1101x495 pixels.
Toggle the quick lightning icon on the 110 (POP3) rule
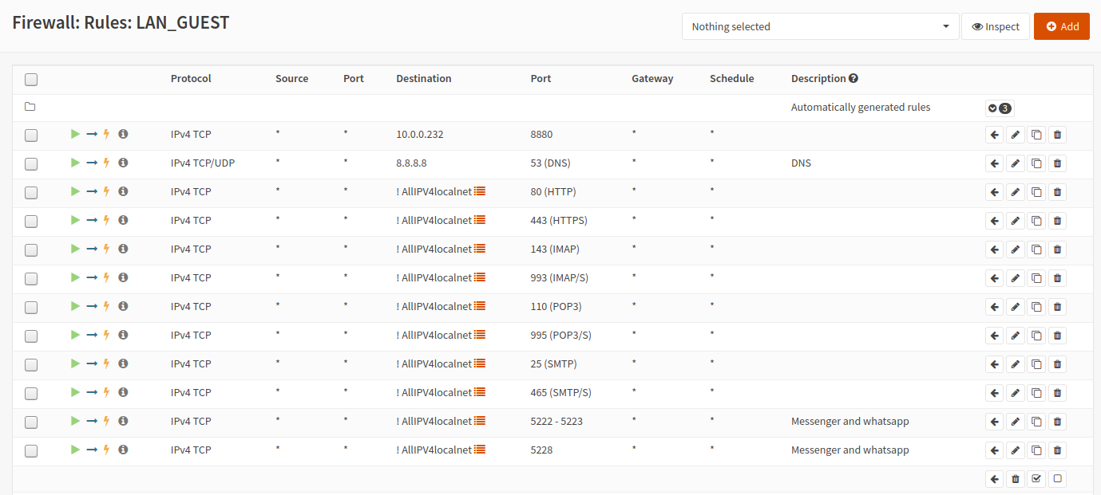click(x=106, y=306)
